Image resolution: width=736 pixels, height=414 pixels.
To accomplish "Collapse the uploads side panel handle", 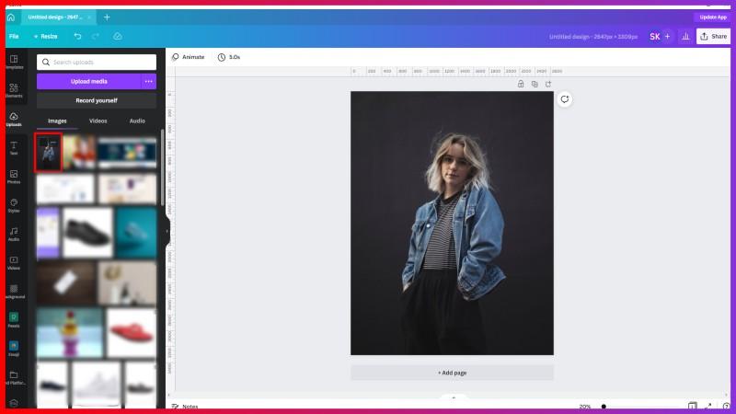I will point(167,231).
